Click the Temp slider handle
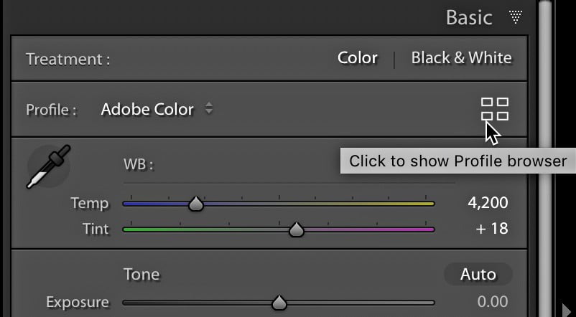 click(195, 204)
